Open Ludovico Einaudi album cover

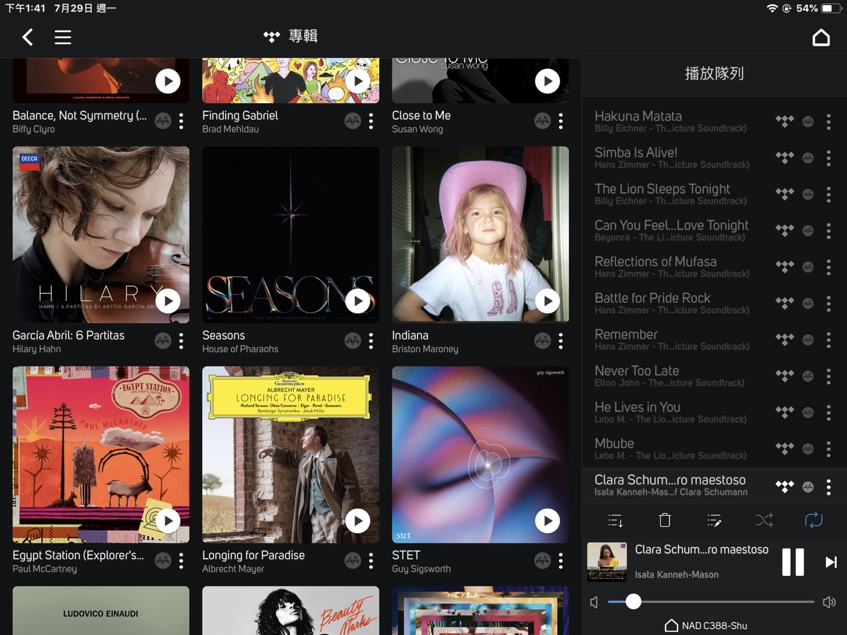pos(101,610)
